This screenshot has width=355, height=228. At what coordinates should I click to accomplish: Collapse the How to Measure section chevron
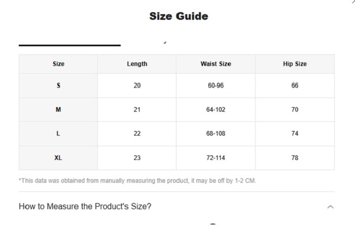331,207
